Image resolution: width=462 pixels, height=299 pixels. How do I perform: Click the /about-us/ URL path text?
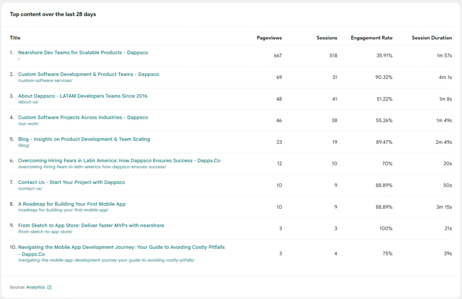pos(28,102)
